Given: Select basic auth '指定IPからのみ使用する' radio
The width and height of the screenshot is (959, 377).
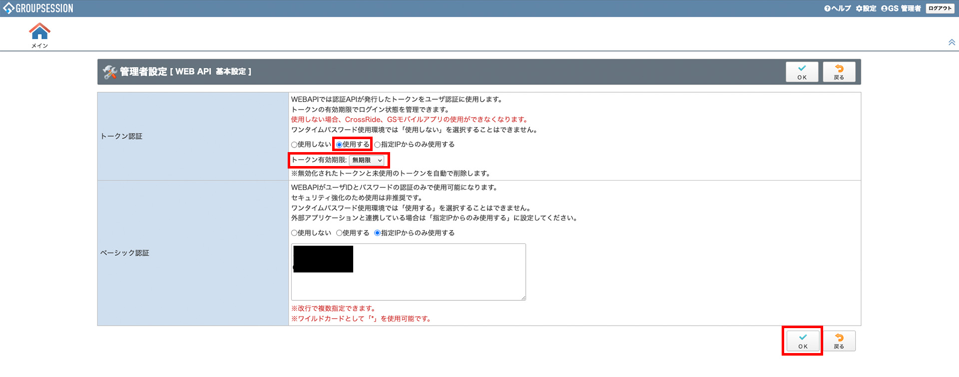Looking at the screenshot, I should click(x=378, y=233).
